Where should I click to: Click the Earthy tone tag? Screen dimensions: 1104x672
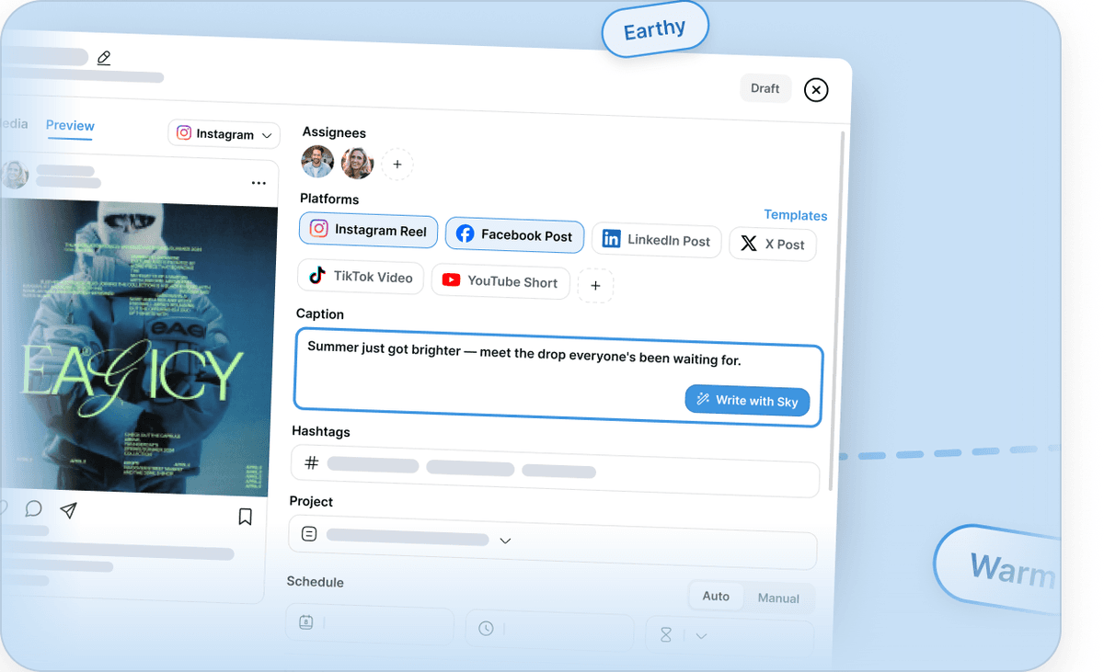click(655, 29)
